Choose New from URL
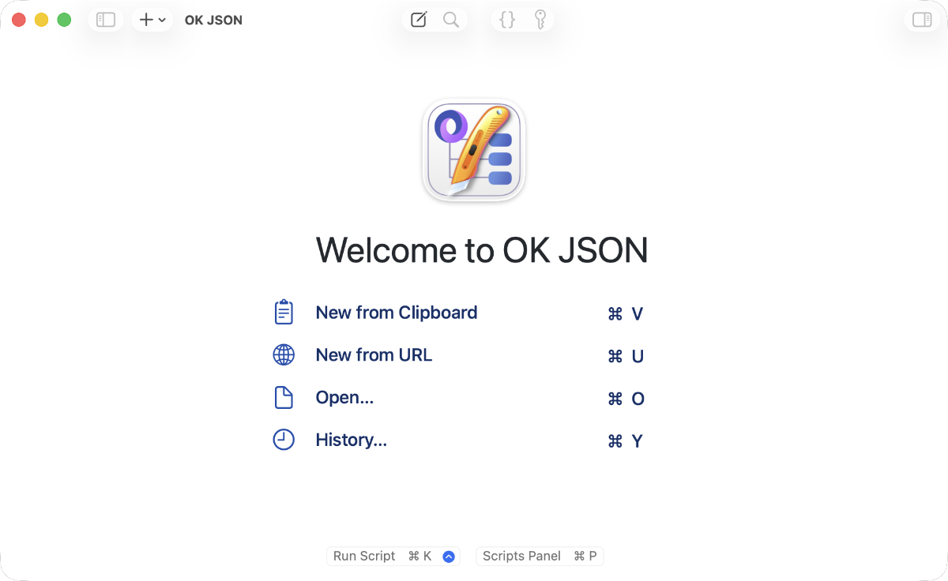 [374, 355]
